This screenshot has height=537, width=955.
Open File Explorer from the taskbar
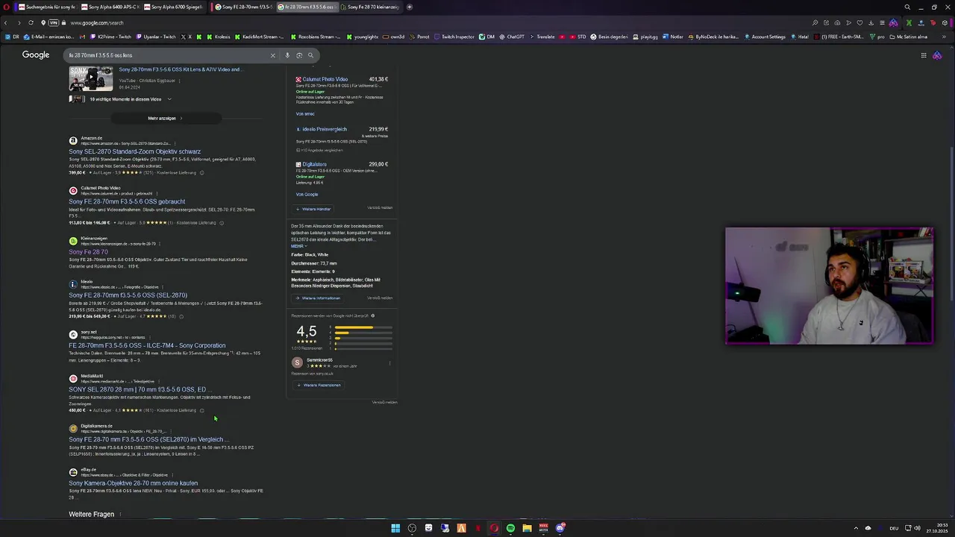527,528
